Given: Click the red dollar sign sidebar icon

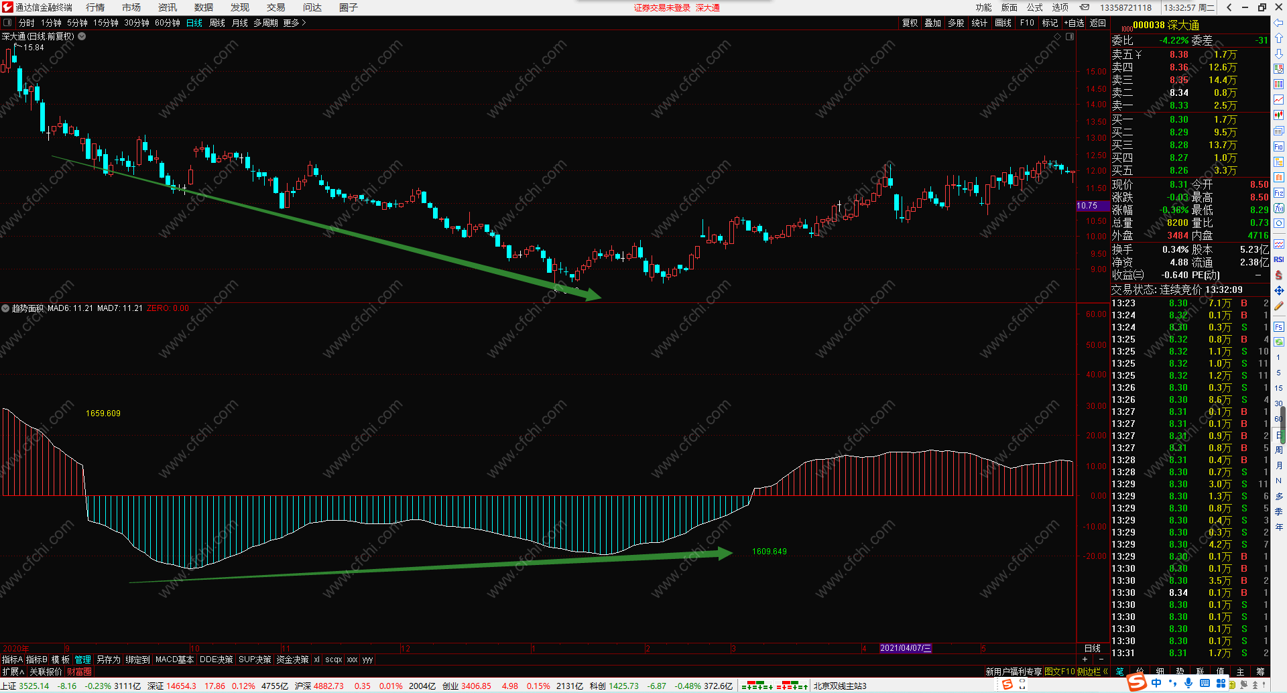Looking at the screenshot, I should coord(1278,275).
